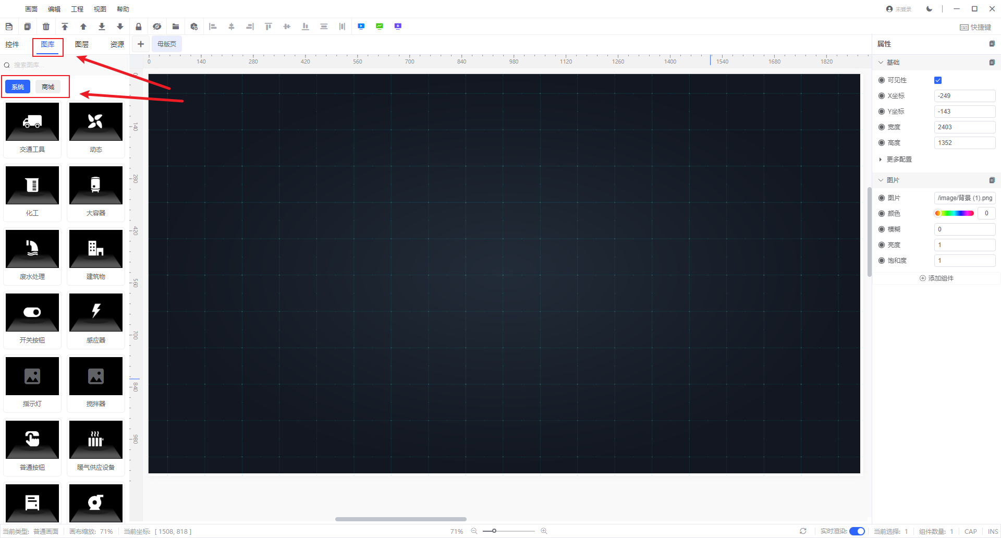Click the trash delete icon
Viewport: 1001px width, 538px height.
[x=46, y=27]
